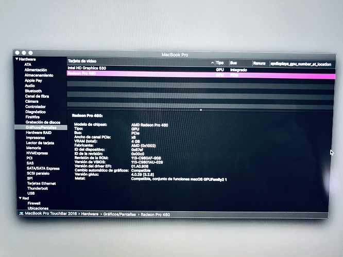Image resolution: width=343 pixels, height=257 pixels.
Task: Open Lector de tarjeta
Action: pyautogui.click(x=40, y=143)
